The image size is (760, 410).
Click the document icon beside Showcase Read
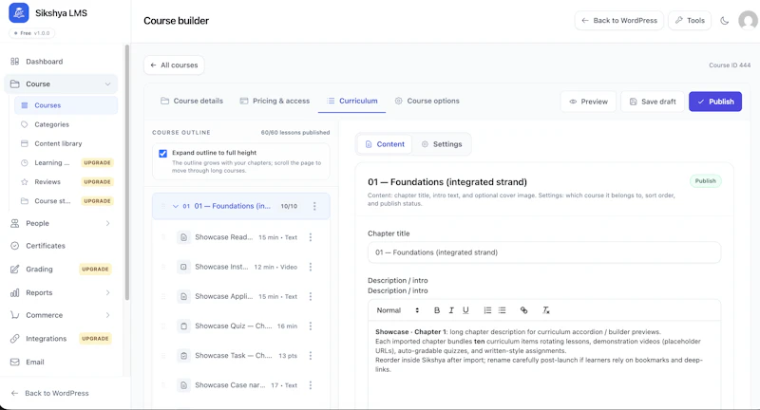click(183, 237)
